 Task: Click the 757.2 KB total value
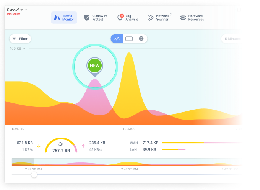pyautogui.click(x=61, y=151)
